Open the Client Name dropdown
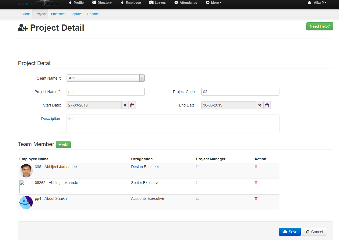339x245 pixels. [x=105, y=78]
